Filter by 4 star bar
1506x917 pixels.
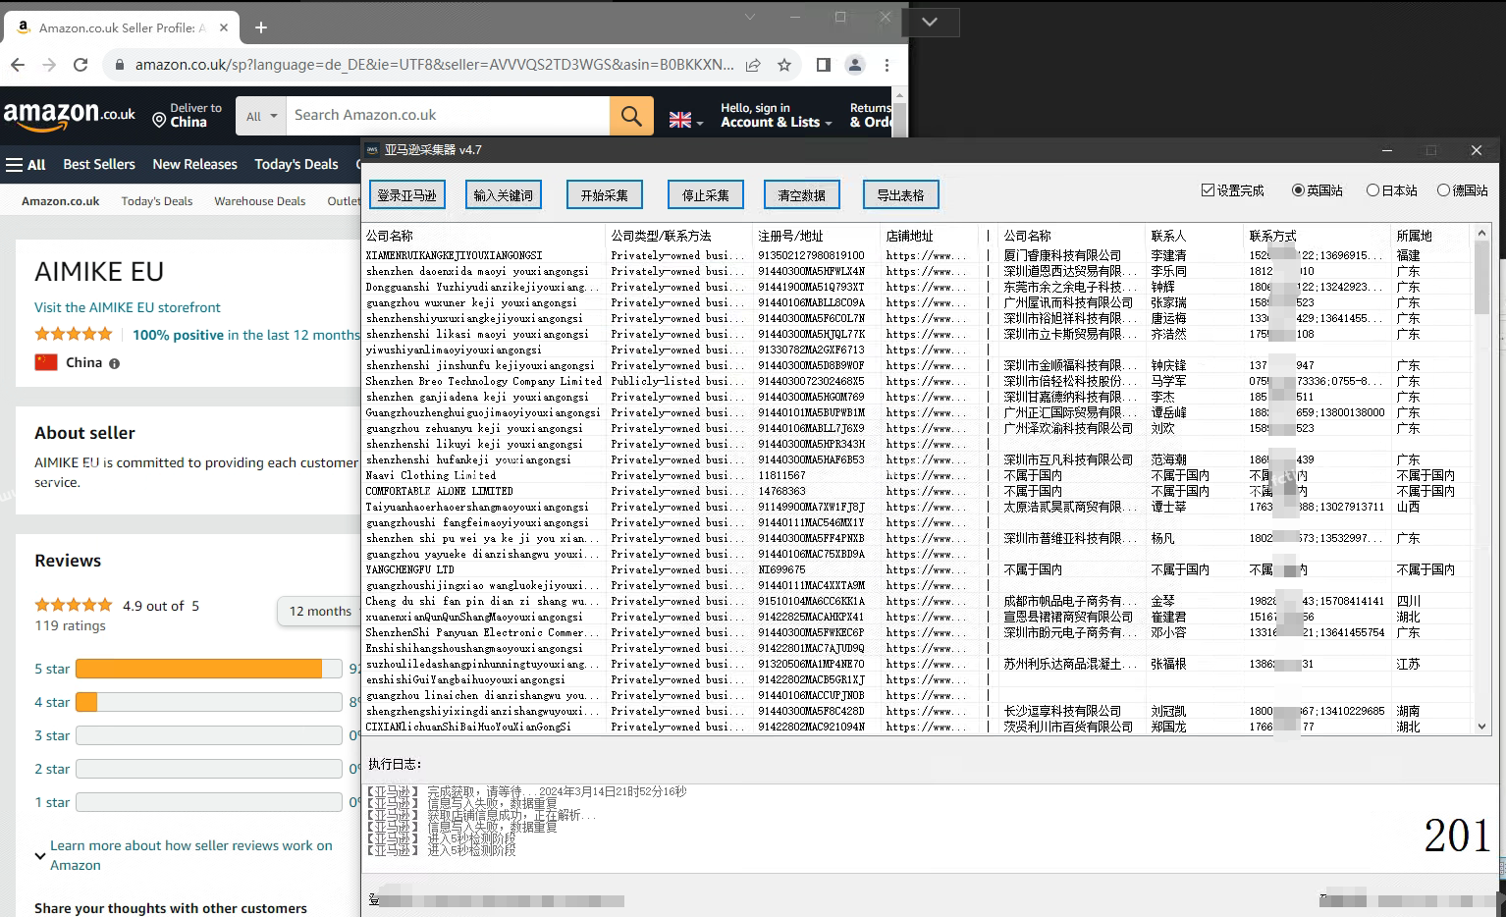209,702
